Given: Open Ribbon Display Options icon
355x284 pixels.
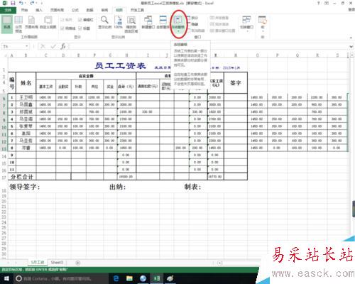Looking at the screenshot, I should [x=327, y=3].
